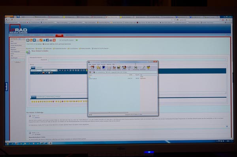Screen dimensions: 237x157
Task: Open the Einstellungen tab below the editor
Action: click(41, 97)
